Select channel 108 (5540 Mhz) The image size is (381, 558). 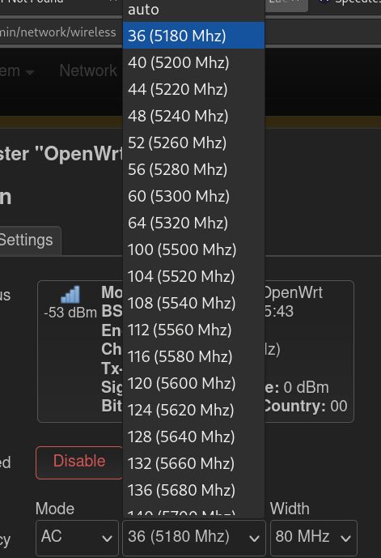[193, 303]
